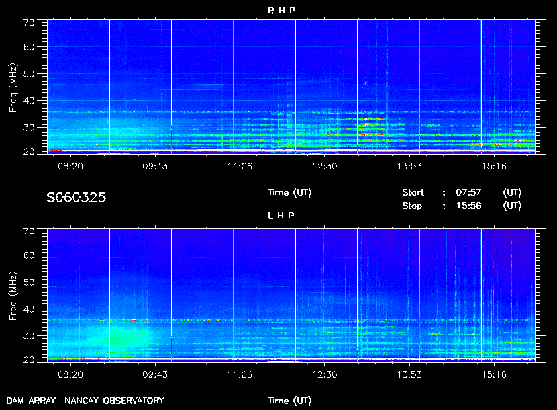The height and width of the screenshot is (410, 557).
Task: Click the Freq (MHz) axis title of RHP plot
Action: point(13,87)
